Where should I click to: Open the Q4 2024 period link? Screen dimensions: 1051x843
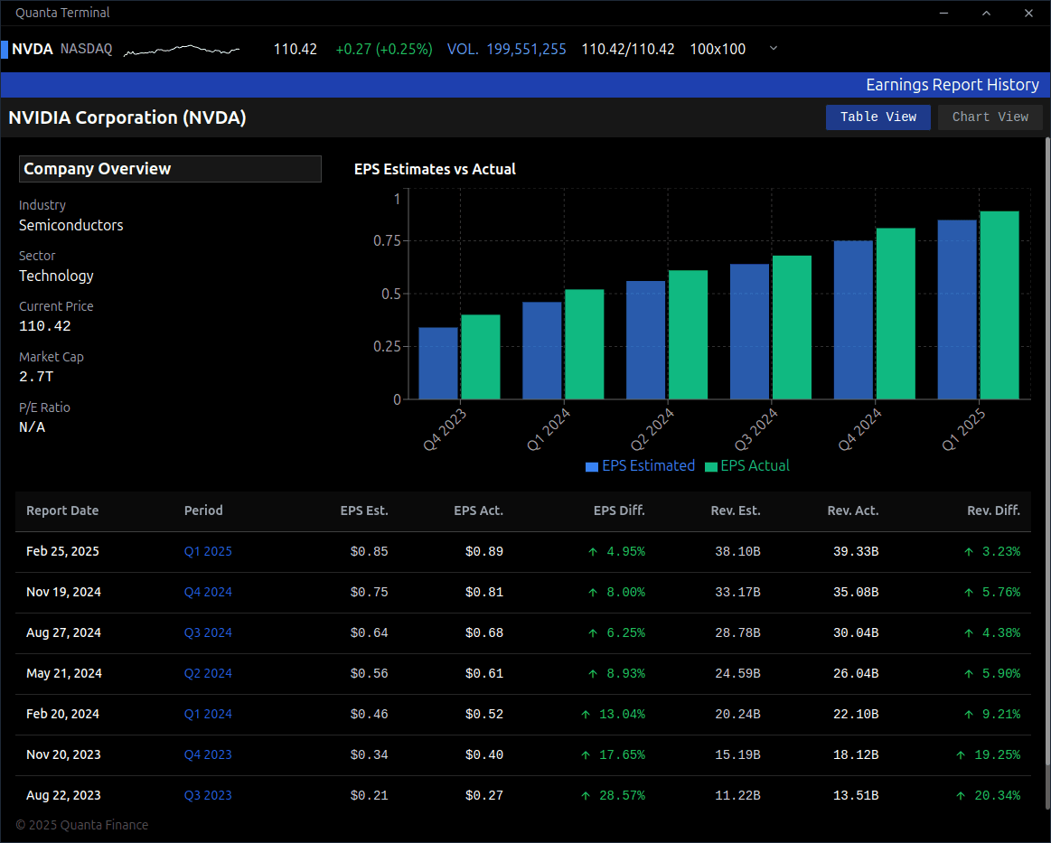[x=208, y=593]
